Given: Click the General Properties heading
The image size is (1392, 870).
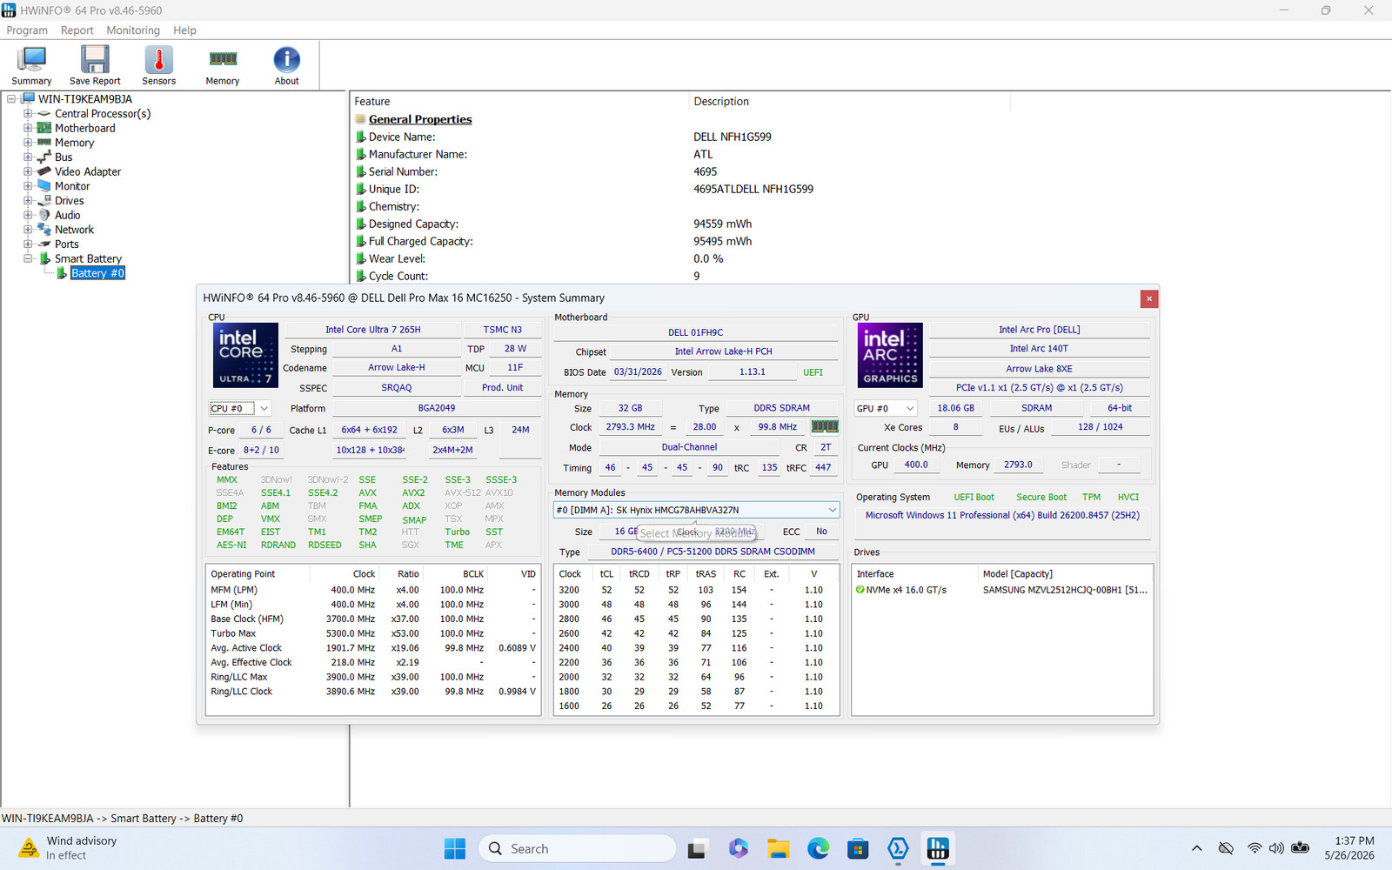Looking at the screenshot, I should click(420, 119).
